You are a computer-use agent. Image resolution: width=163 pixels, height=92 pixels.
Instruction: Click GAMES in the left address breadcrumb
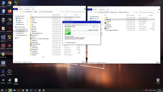point(36,12)
